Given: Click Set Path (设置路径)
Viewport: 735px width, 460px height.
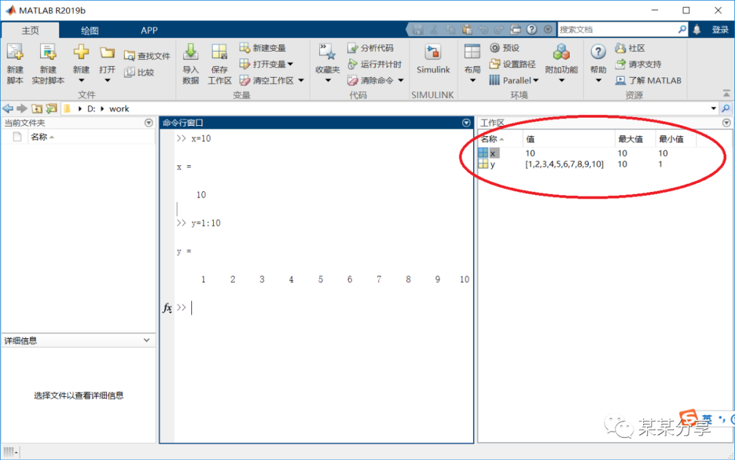Looking at the screenshot, I should point(512,64).
